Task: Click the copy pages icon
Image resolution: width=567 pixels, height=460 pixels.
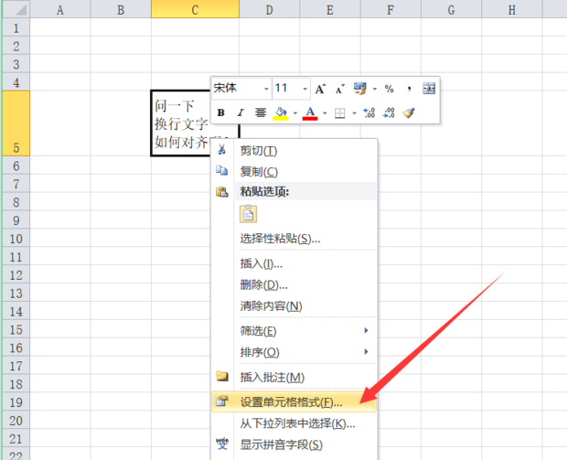Action: (x=221, y=170)
